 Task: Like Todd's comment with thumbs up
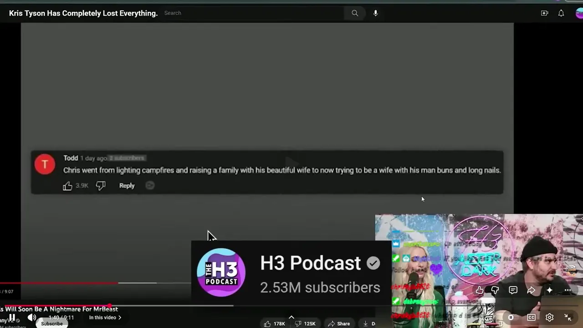pos(67,186)
